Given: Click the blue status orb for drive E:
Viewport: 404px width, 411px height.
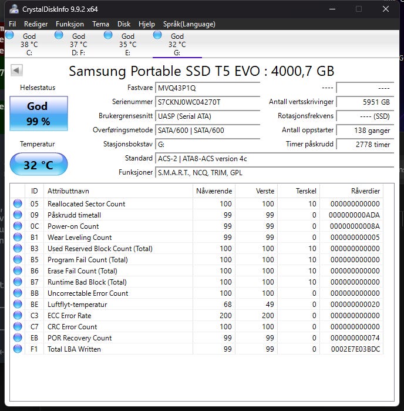Looking at the screenshot, I should click(x=108, y=35).
